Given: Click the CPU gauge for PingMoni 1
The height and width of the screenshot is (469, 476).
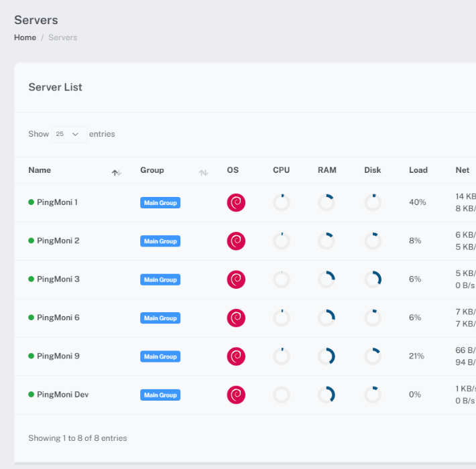Looking at the screenshot, I should pos(282,202).
